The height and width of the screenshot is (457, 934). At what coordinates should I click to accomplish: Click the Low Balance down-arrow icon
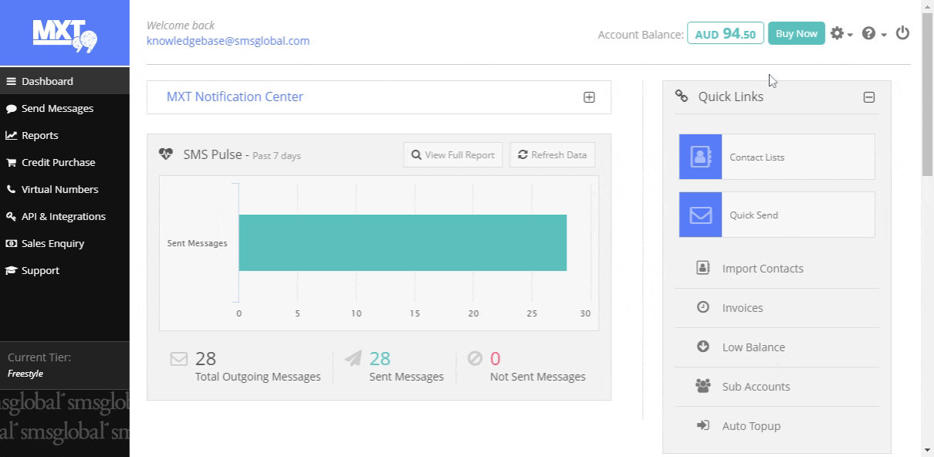(703, 347)
